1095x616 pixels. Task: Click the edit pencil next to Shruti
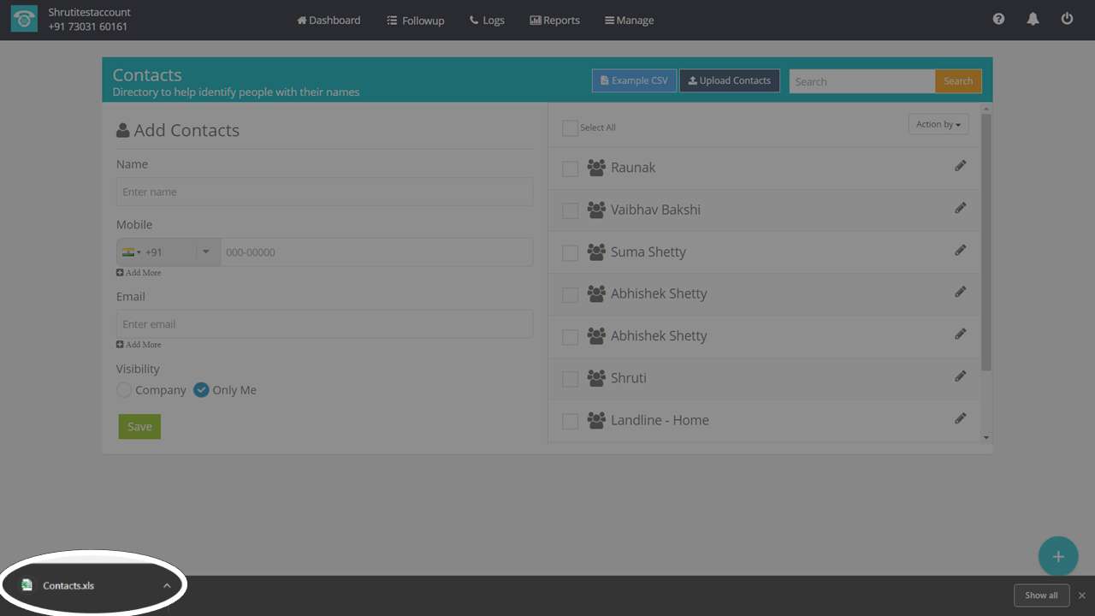point(960,376)
